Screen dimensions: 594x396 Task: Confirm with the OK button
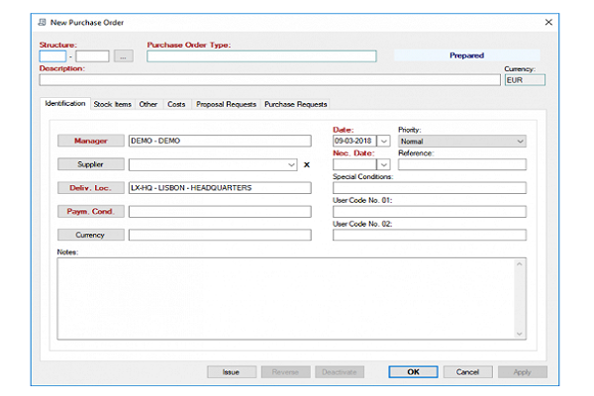pyautogui.click(x=413, y=372)
